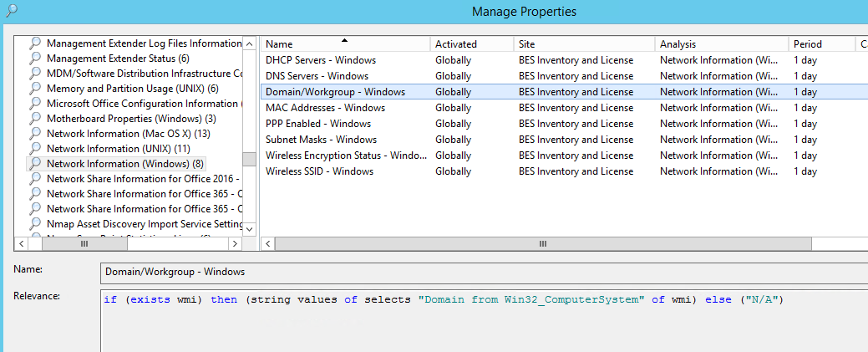Click magnifier icon beside Network Information (Mac OS X)
Screen dimensions: 868x352
click(x=35, y=134)
